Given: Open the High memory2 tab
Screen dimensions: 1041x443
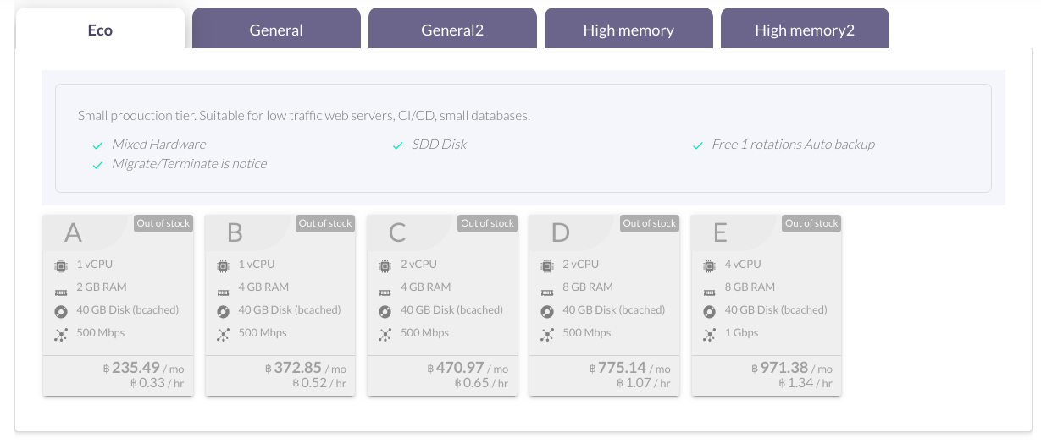Looking at the screenshot, I should click(805, 30).
